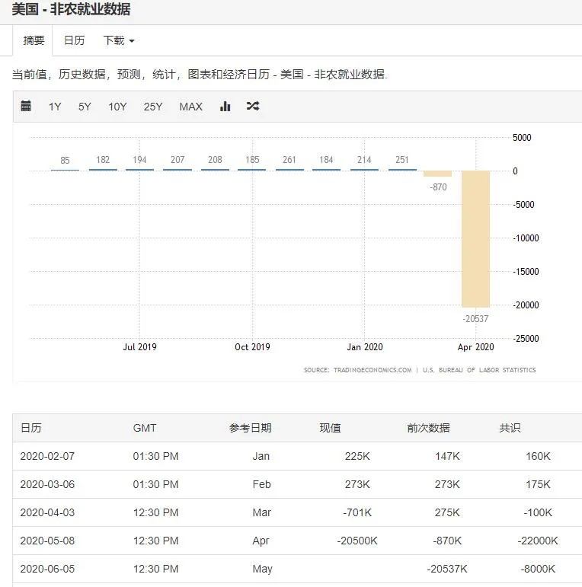
Task: Select the 10Y time range
Action: (117, 107)
